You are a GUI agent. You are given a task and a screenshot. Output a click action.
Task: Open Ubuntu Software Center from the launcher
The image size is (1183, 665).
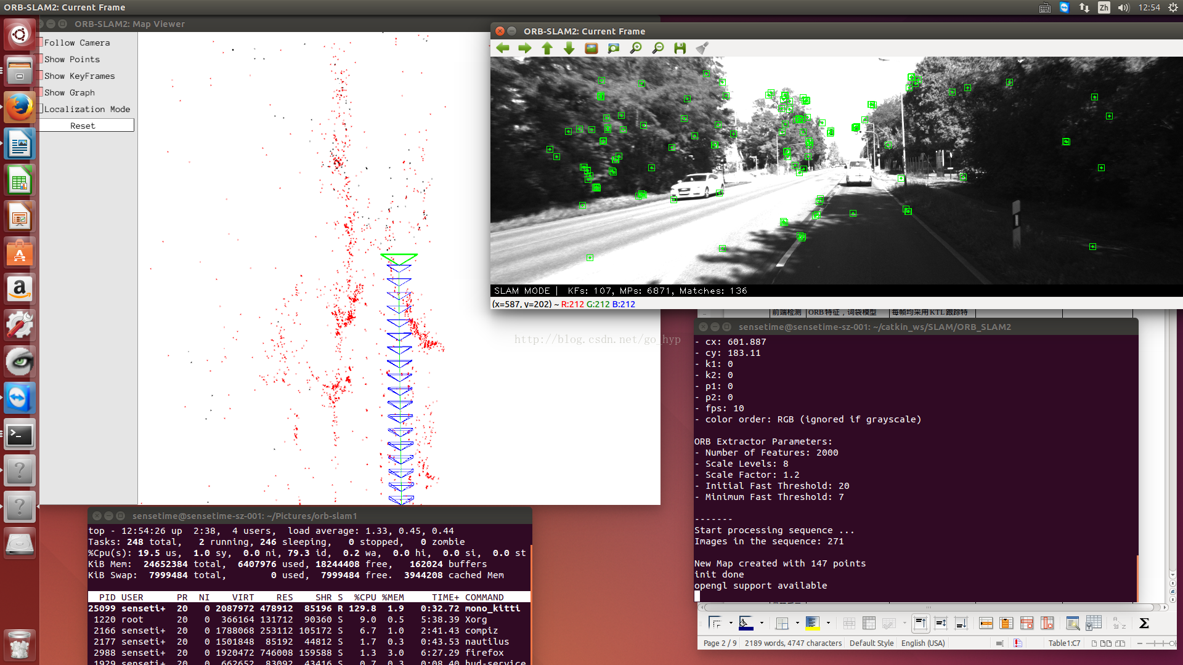pyautogui.click(x=20, y=253)
